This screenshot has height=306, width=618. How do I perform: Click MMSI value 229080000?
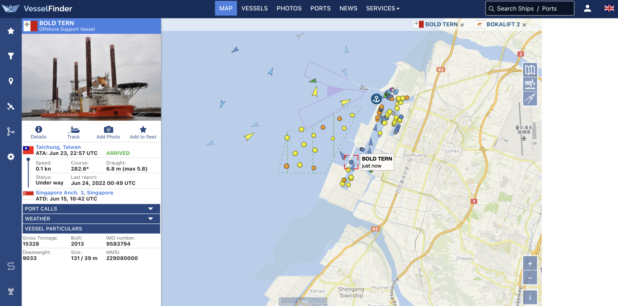point(122,258)
